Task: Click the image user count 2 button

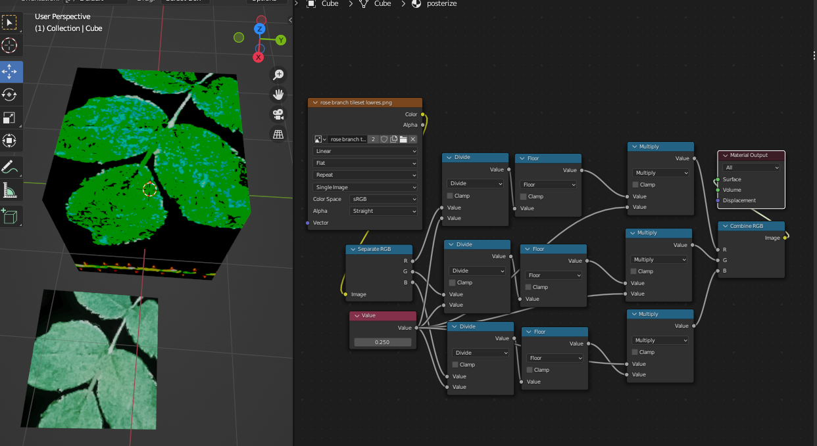Action: (x=373, y=139)
